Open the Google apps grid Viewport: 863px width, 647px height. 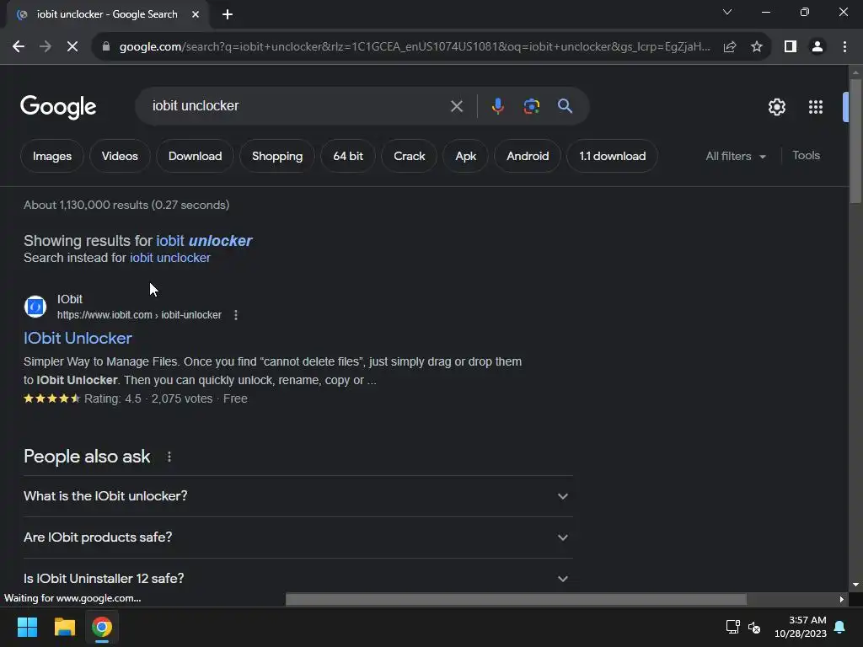(816, 107)
